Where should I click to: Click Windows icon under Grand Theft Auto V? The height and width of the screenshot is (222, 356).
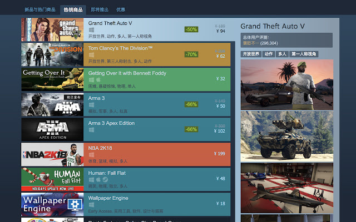click(91, 30)
